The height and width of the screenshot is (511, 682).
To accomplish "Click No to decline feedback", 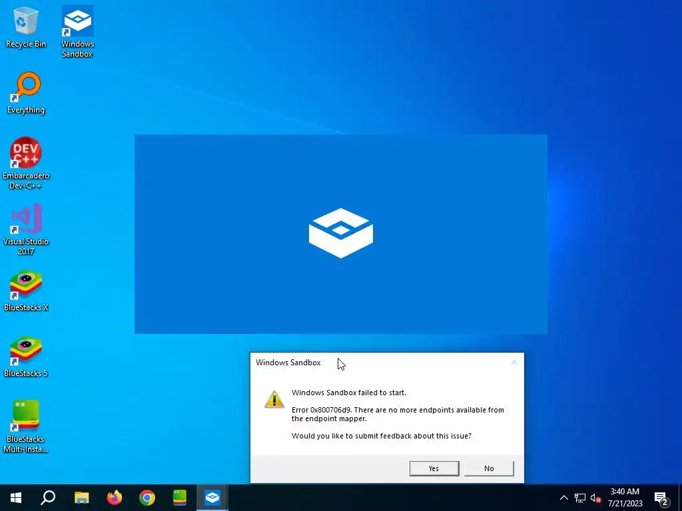I will point(489,468).
